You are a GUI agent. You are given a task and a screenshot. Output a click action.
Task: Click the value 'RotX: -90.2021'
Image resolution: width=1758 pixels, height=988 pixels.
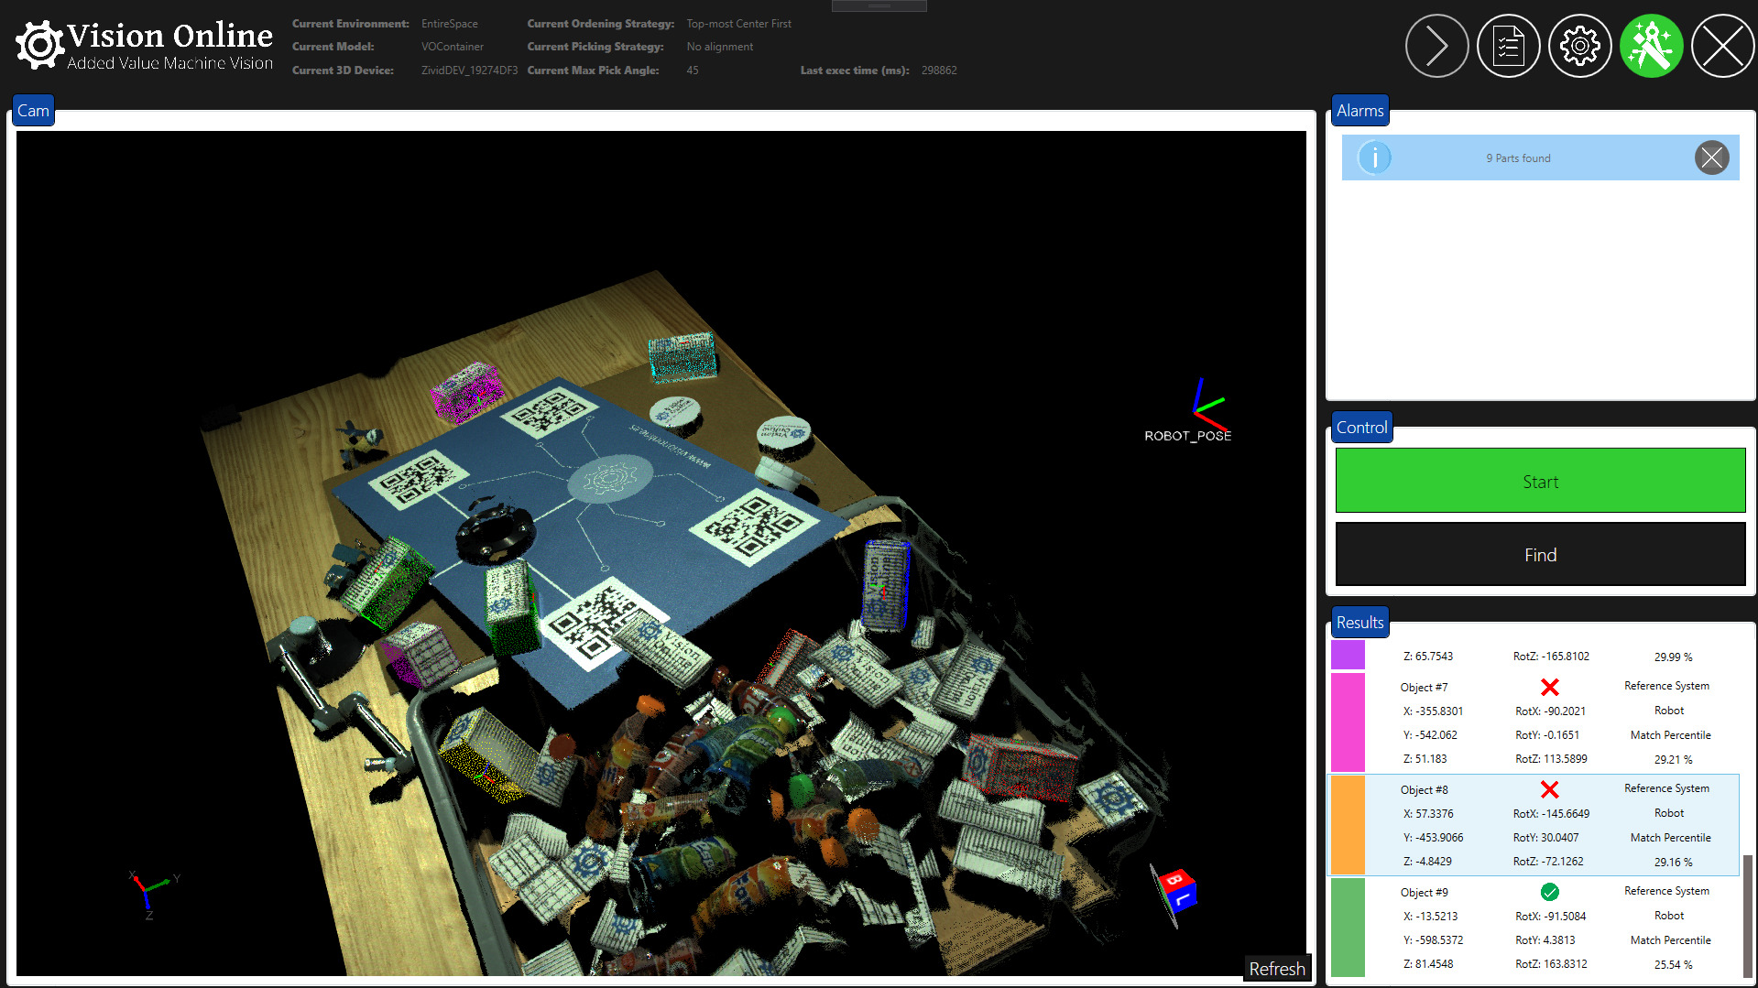click(x=1550, y=711)
